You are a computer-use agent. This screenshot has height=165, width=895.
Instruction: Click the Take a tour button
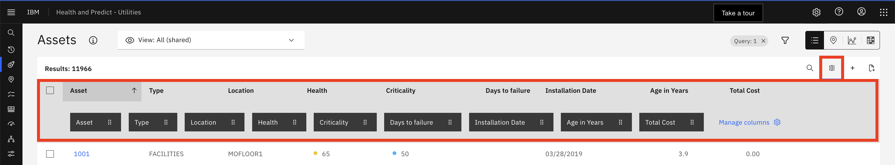click(738, 13)
